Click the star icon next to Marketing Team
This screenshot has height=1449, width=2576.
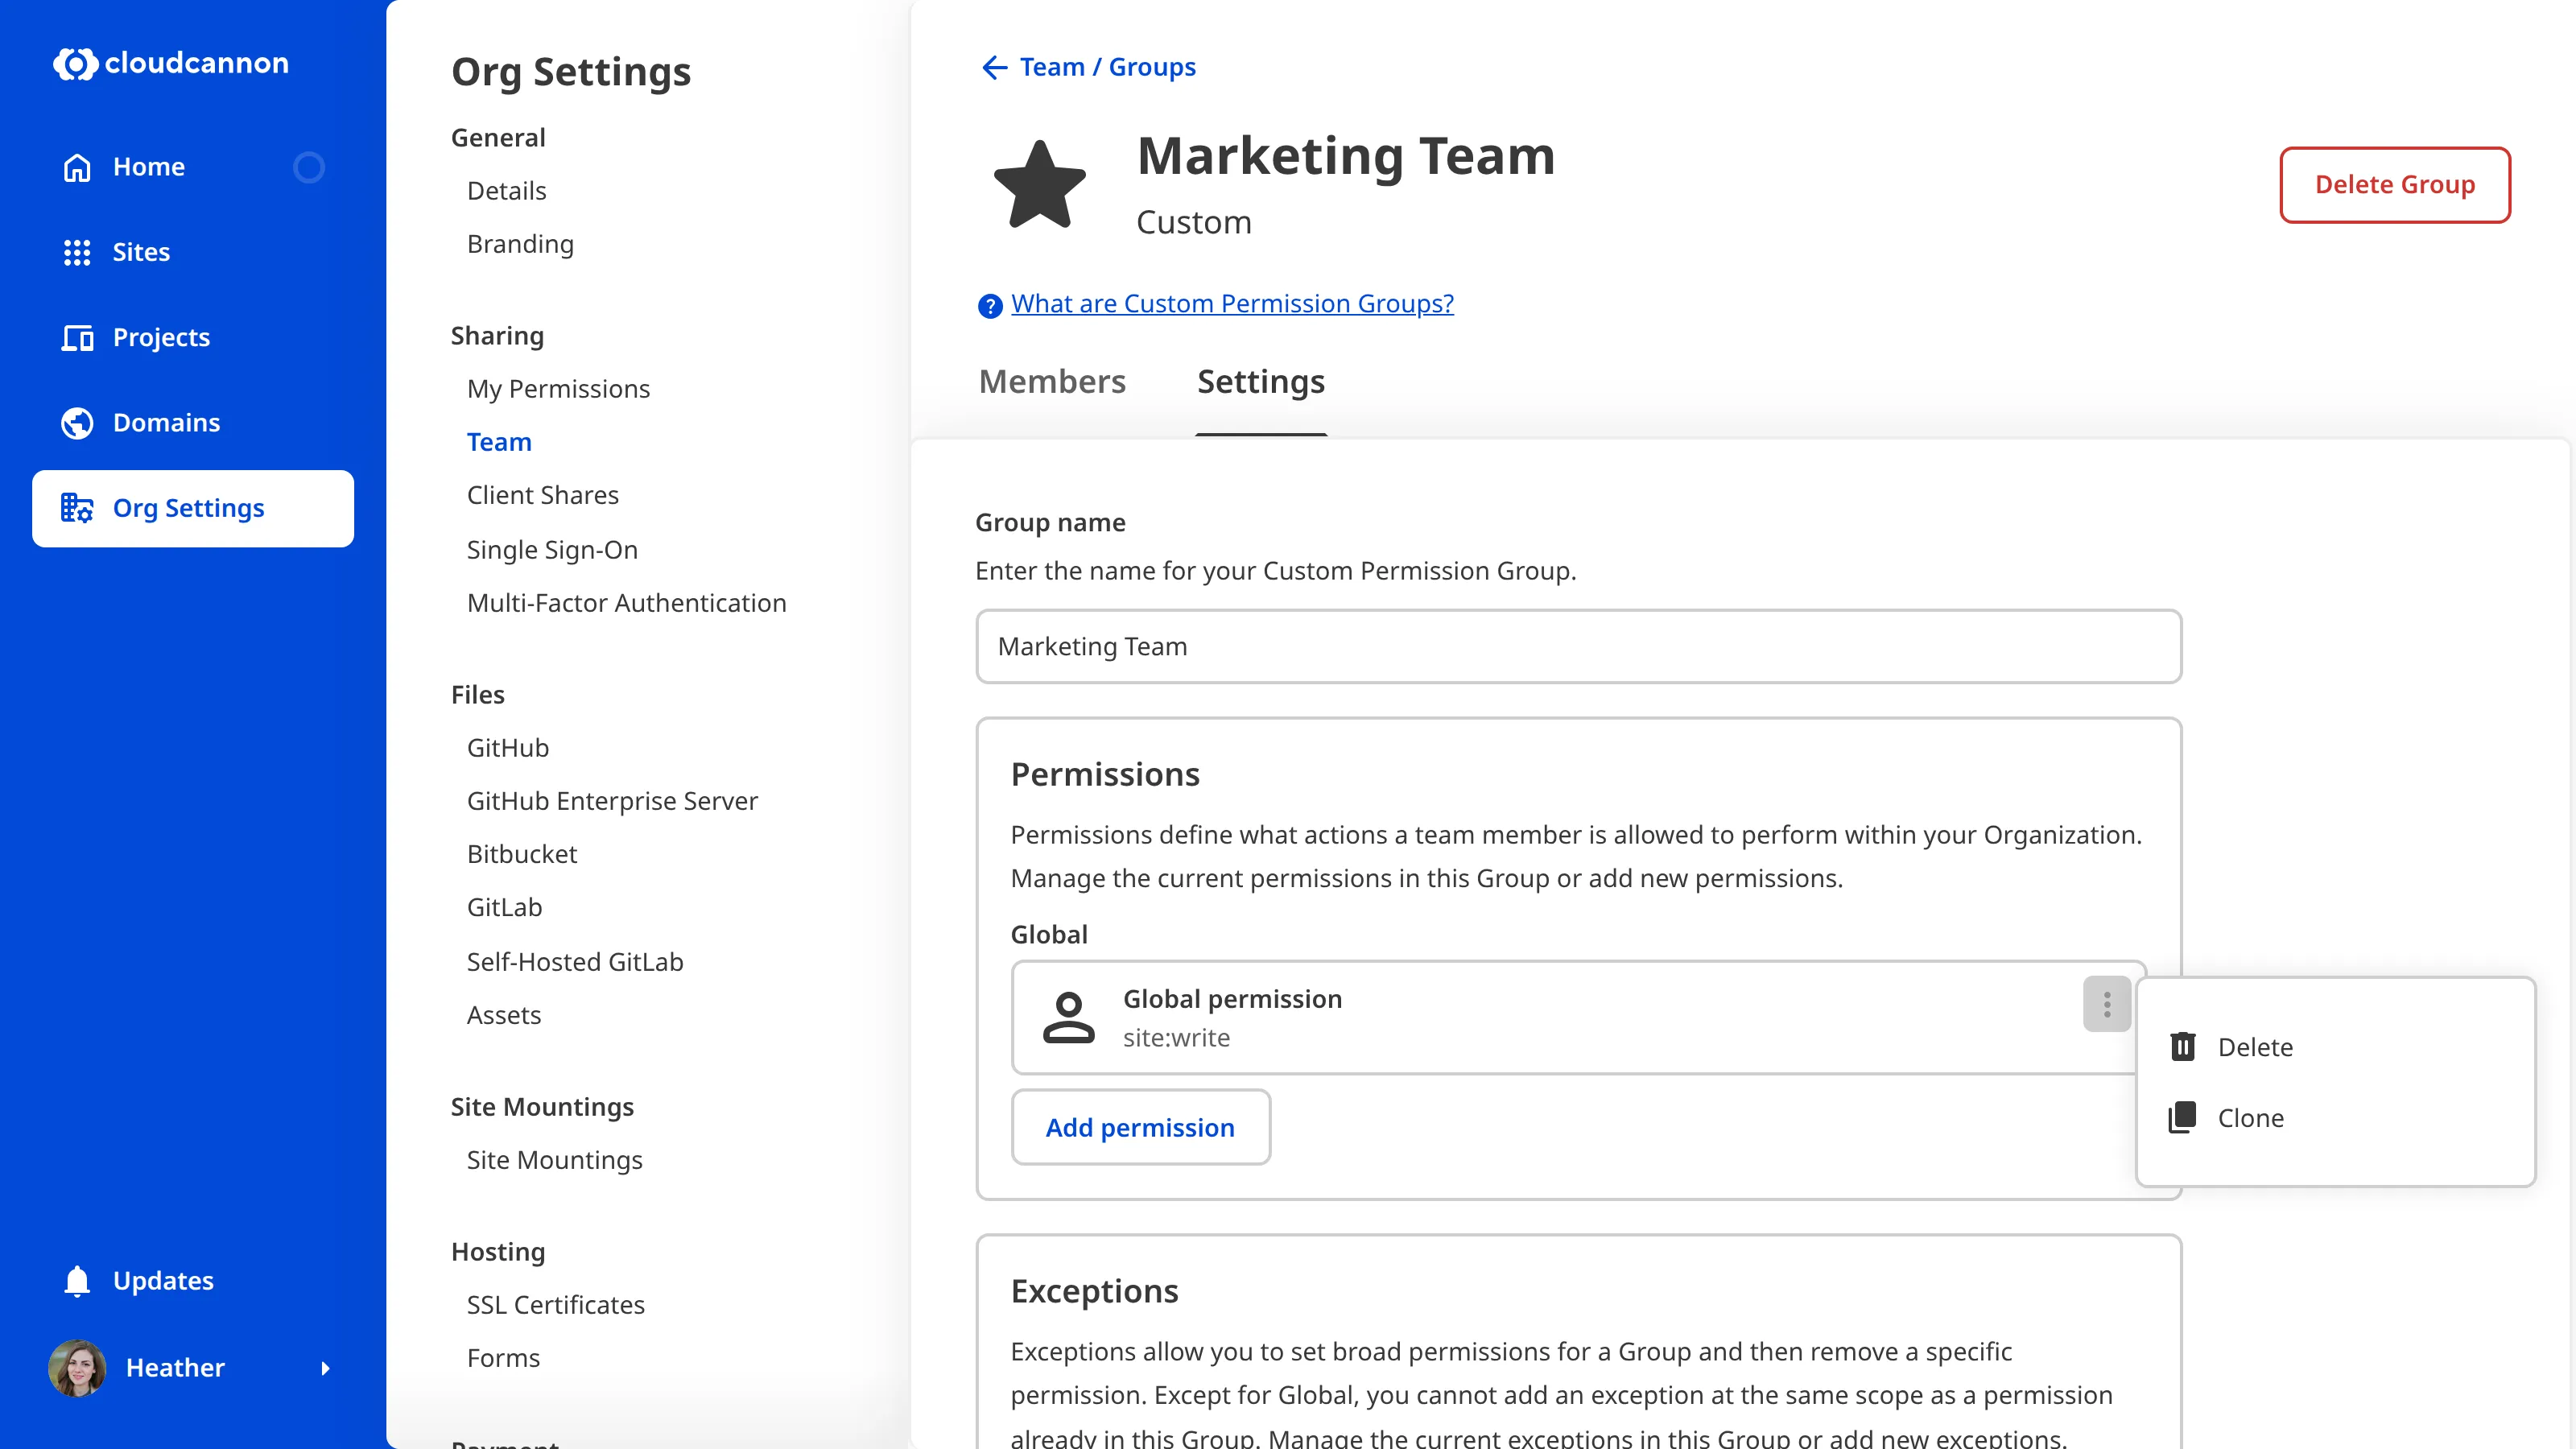click(1041, 184)
